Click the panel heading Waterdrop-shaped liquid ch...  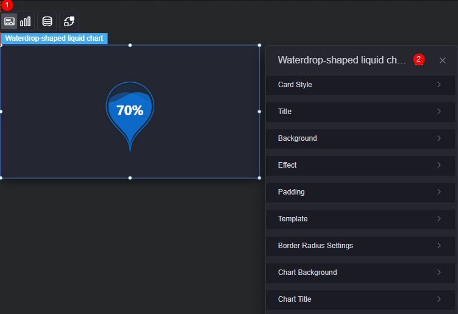[342, 60]
